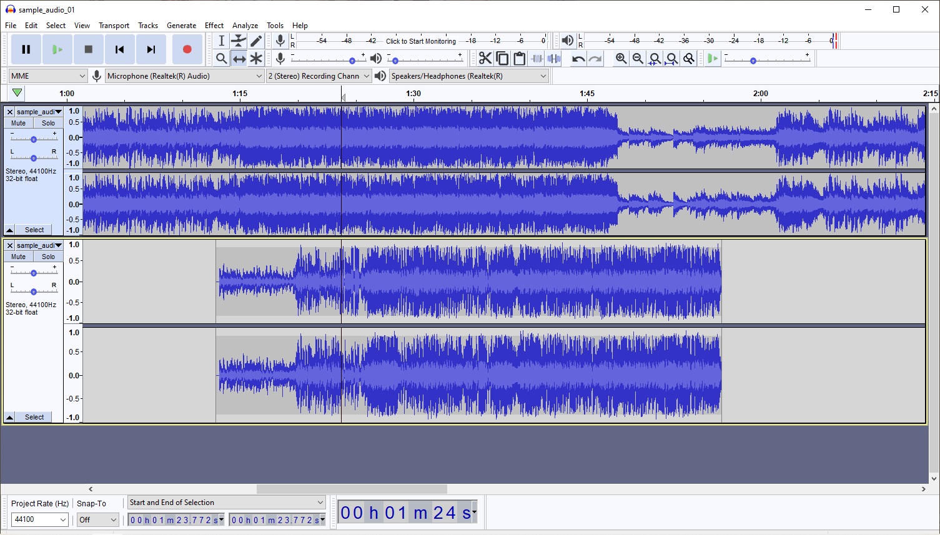Pause playback with the Pause button
Image resolution: width=940 pixels, height=535 pixels.
[x=26, y=49]
